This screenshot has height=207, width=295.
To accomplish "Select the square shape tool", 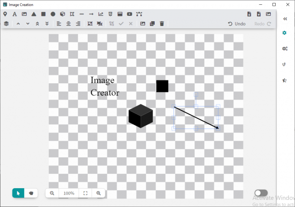I will click(43, 14).
